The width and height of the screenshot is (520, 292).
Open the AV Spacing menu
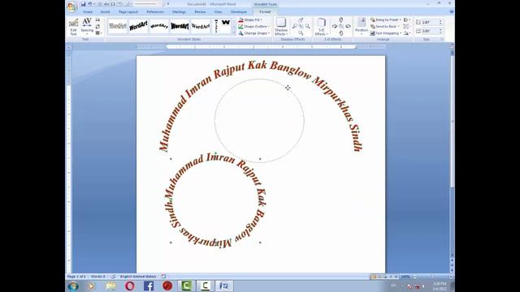[87, 27]
